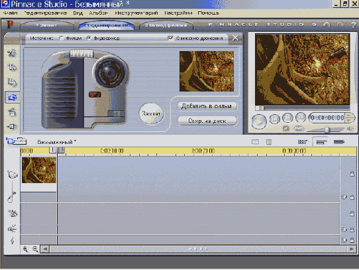Mute the background music track

tap(344, 240)
